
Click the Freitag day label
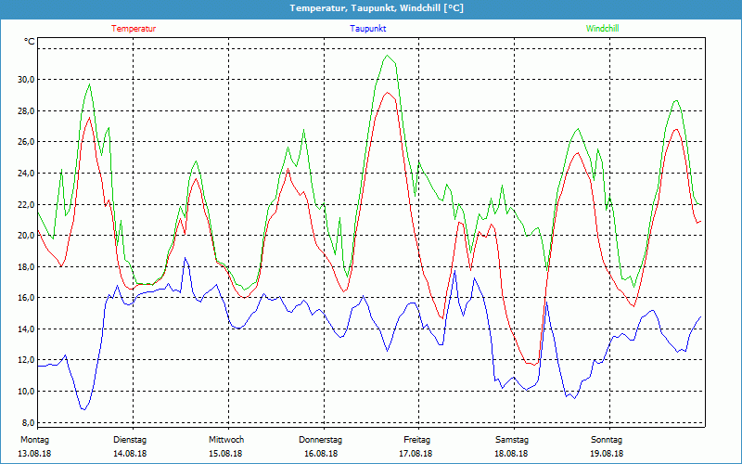(416, 440)
